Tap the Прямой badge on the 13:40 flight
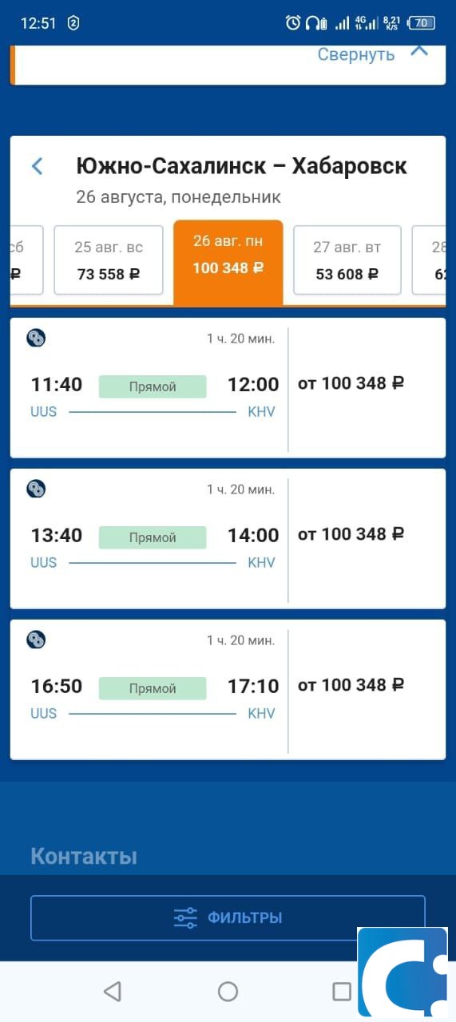This screenshot has height=1022, width=456. click(x=153, y=537)
